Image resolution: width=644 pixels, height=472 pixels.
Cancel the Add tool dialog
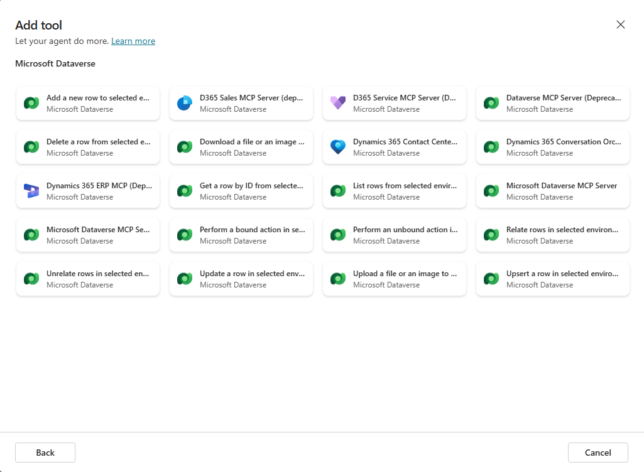point(598,453)
